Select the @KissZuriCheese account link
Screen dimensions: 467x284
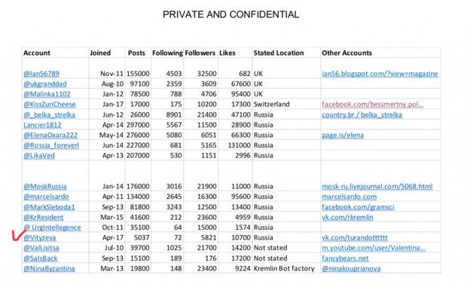coord(50,104)
